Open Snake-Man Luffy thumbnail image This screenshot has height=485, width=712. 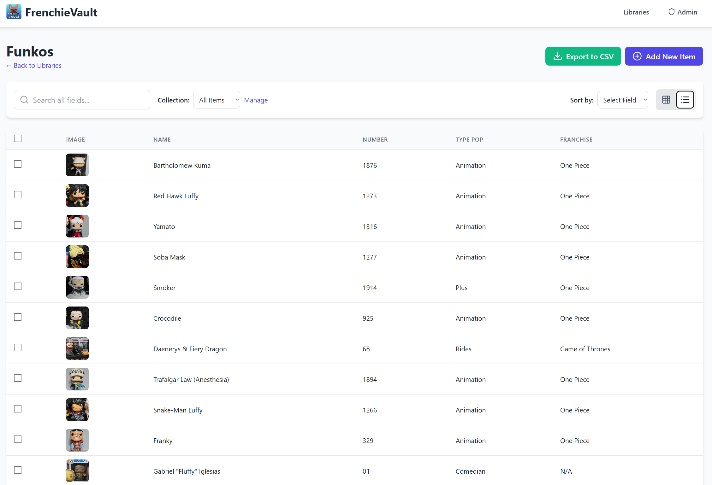coord(77,410)
